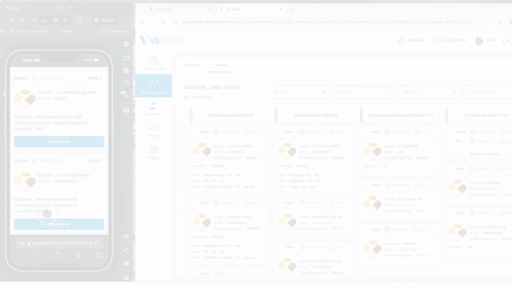Click the orange Fabrication legend marker
The height and width of the screenshot is (288, 512).
pos(186,98)
